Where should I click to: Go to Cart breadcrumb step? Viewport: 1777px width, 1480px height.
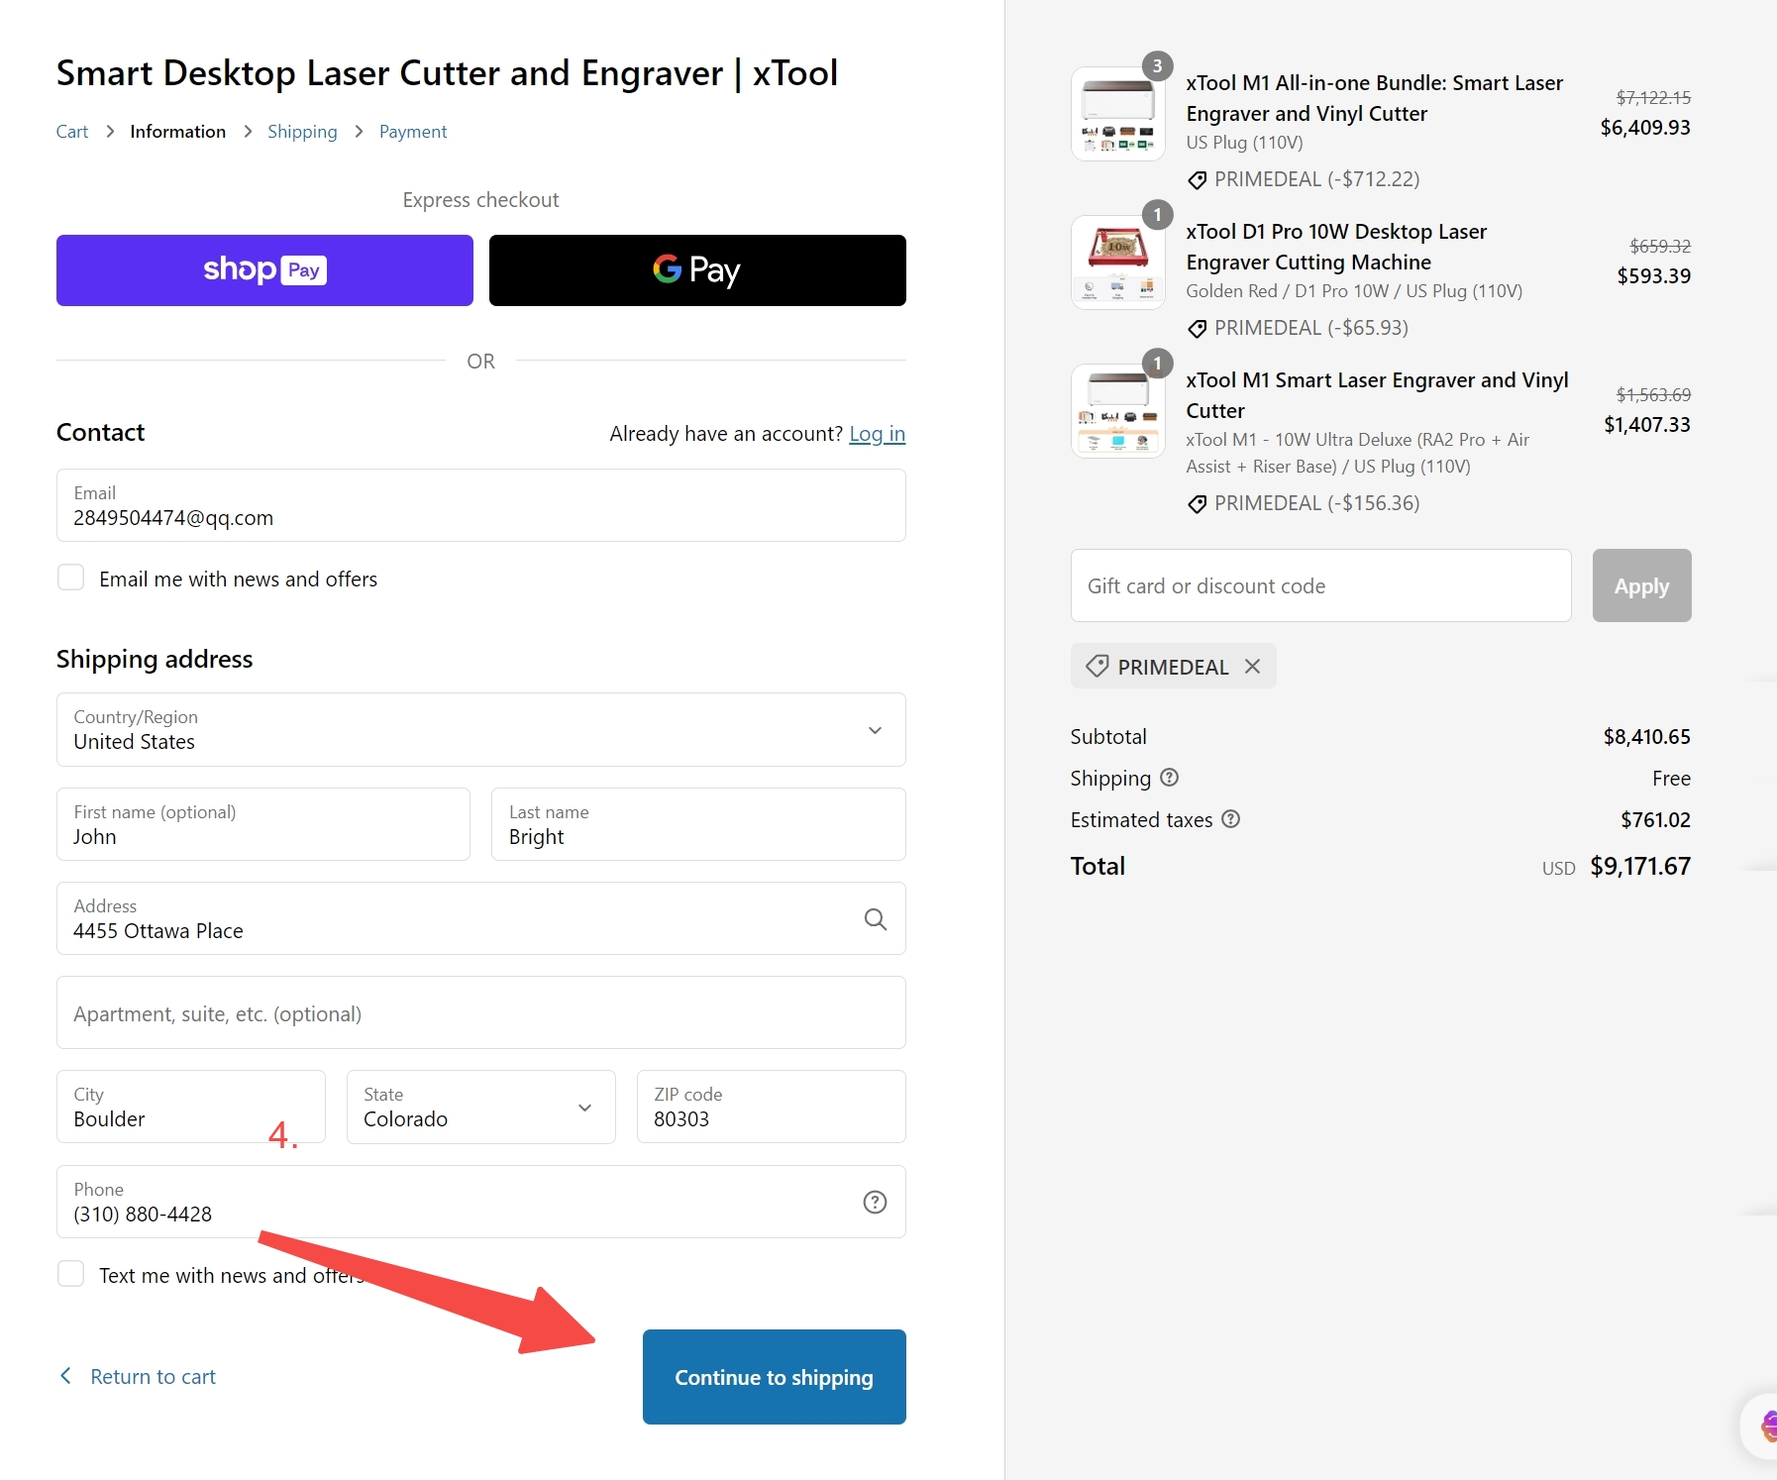pos(72,132)
